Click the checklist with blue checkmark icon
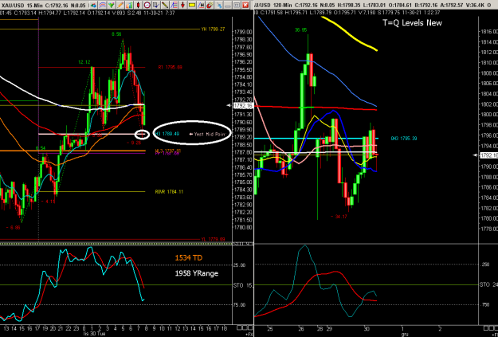 coord(156,5)
